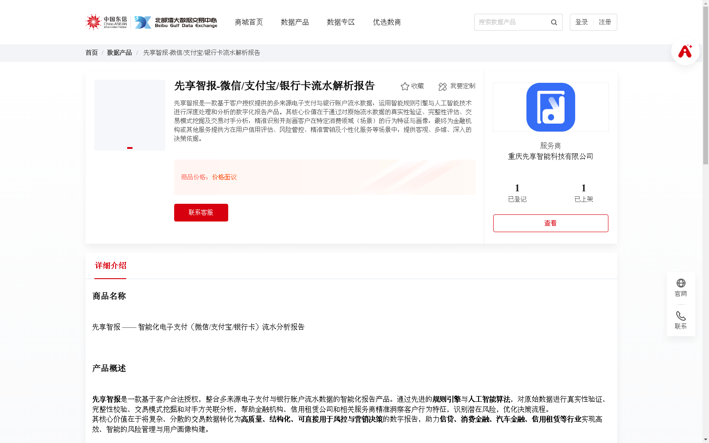Click the 收藏 label
709x443 pixels.
pyautogui.click(x=417, y=86)
